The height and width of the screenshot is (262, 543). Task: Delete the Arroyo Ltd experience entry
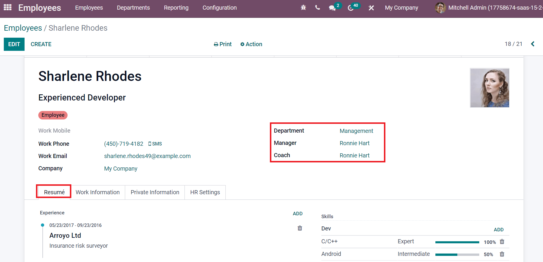300,228
